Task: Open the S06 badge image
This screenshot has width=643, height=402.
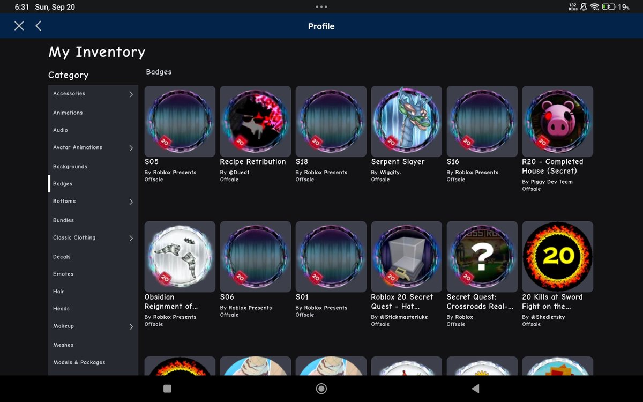Action: [256, 257]
